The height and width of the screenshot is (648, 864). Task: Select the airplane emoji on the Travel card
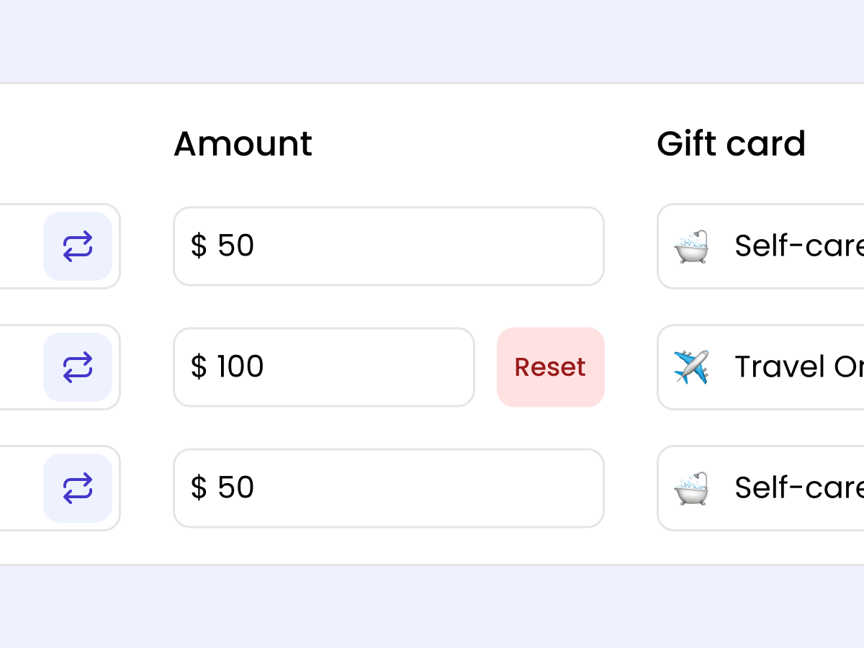(x=692, y=366)
